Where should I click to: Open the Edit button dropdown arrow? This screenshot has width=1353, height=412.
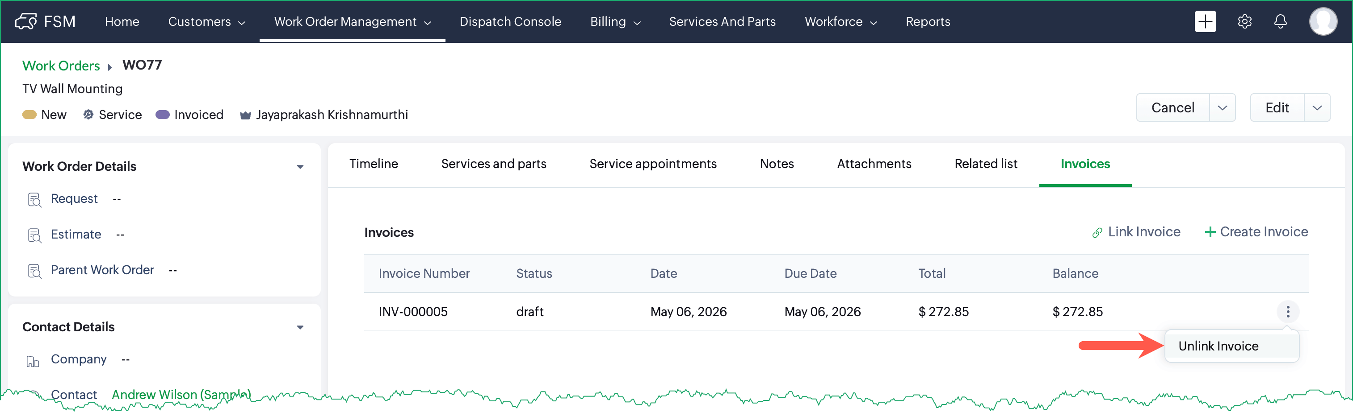tap(1317, 107)
